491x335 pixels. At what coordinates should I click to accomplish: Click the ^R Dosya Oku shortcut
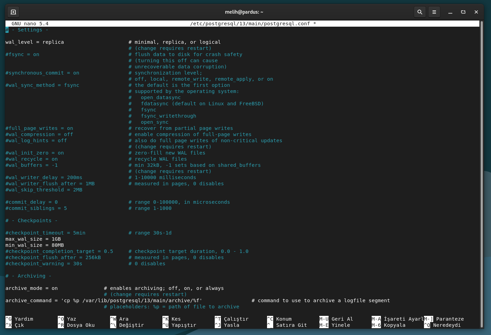[76, 325]
